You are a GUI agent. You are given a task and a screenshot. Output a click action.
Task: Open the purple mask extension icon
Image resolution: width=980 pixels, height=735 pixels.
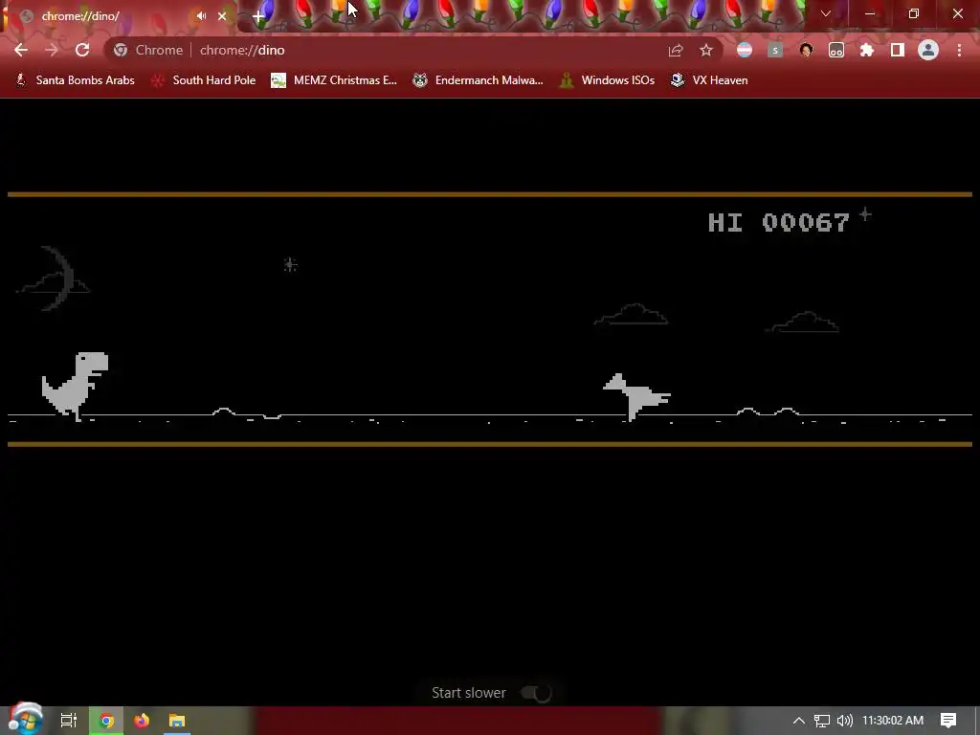(x=836, y=50)
